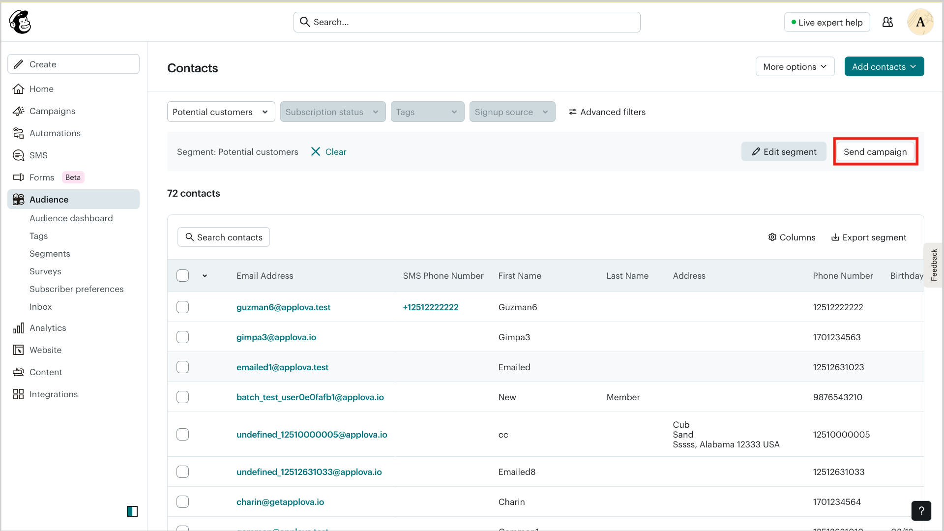The height and width of the screenshot is (531, 944).
Task: Go to Segments in Audience submenu
Action: coord(50,254)
